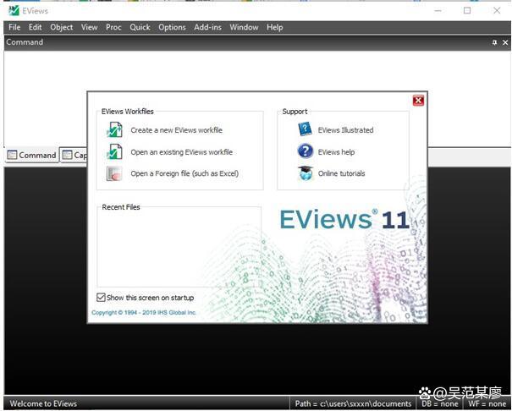
Task: Click the EViews Illustrated book icon
Action: click(305, 129)
